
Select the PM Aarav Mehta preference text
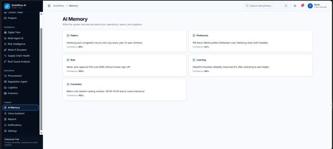(231, 43)
